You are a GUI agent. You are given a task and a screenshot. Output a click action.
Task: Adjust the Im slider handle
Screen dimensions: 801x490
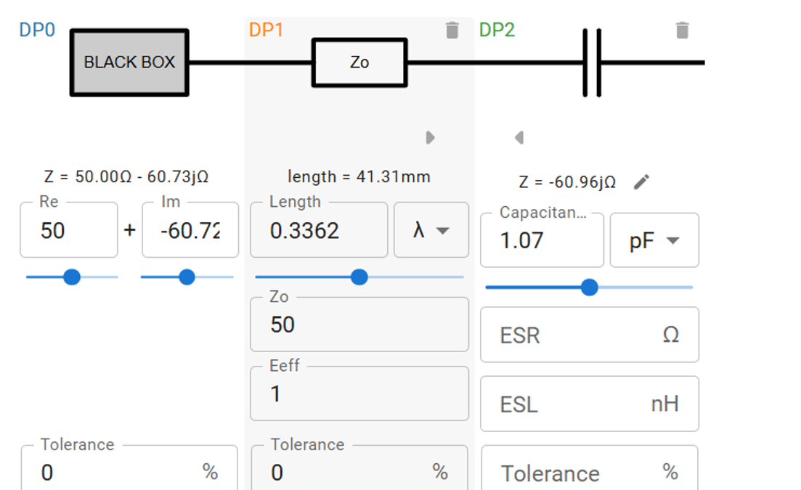[187, 277]
